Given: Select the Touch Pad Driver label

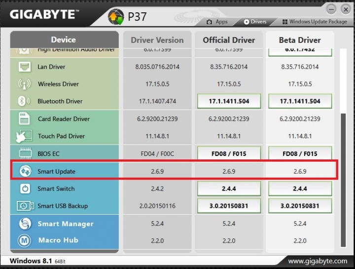Looking at the screenshot, I should (x=61, y=136).
